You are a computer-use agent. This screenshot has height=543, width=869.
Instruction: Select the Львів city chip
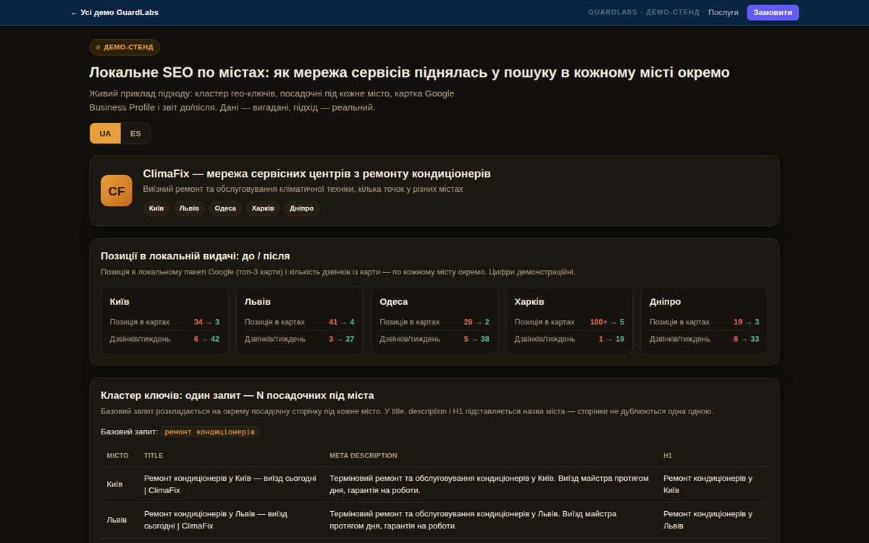tap(189, 209)
